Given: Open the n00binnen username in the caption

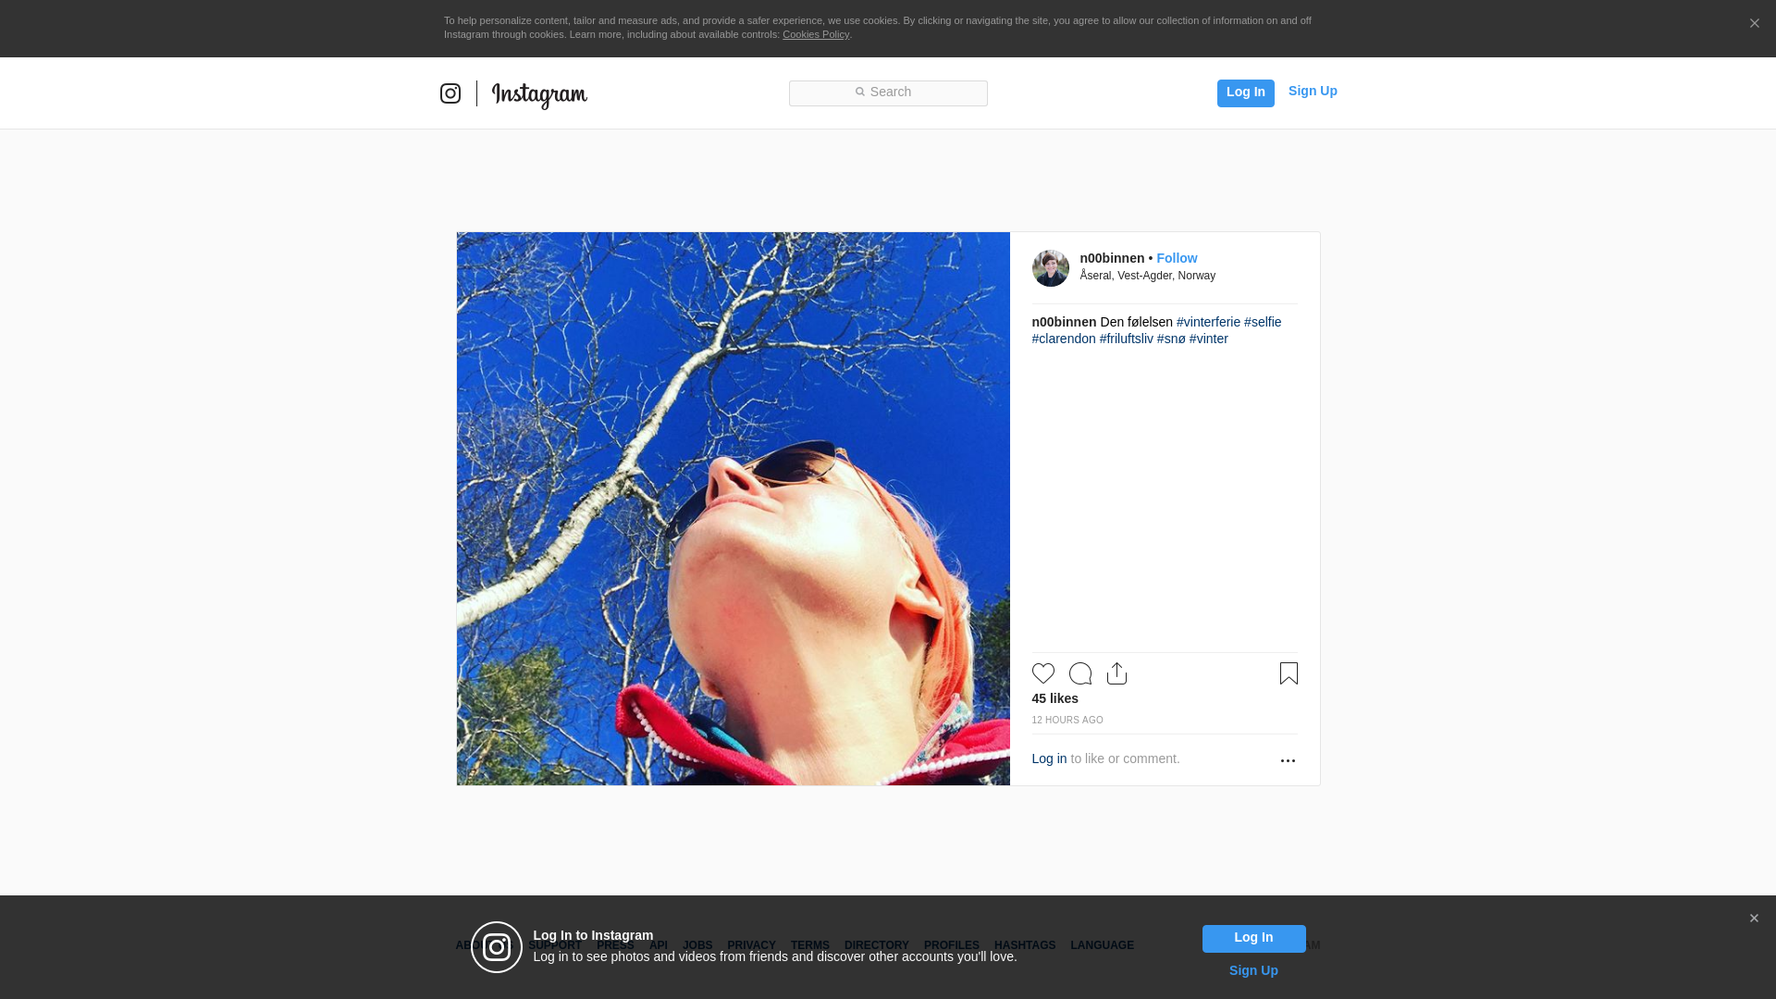Looking at the screenshot, I should (x=1064, y=322).
